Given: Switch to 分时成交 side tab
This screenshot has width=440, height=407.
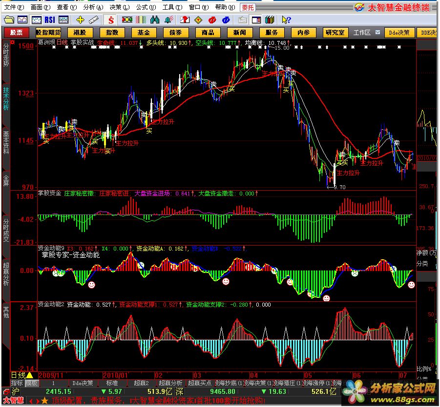Looking at the screenshot, I should tap(6, 230).
